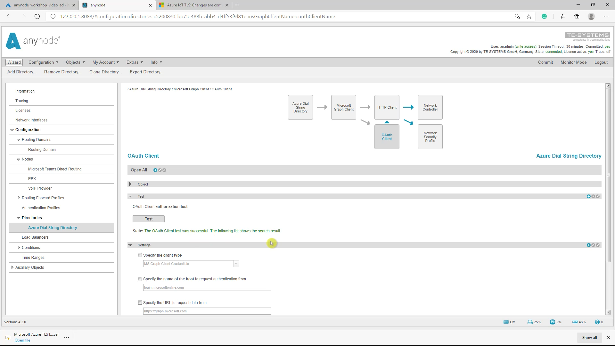Collapse the Test section
This screenshot has height=346, width=615.
point(130,196)
